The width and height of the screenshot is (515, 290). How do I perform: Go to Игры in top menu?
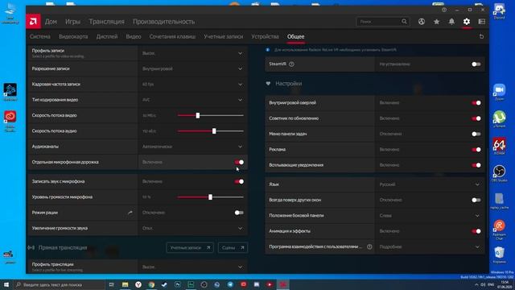pyautogui.click(x=72, y=22)
